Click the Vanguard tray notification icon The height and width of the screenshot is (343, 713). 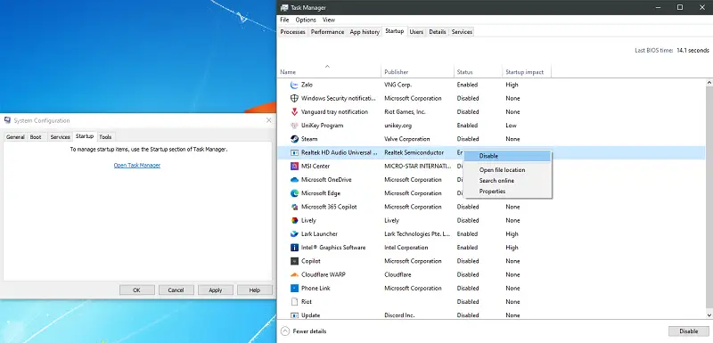point(294,111)
